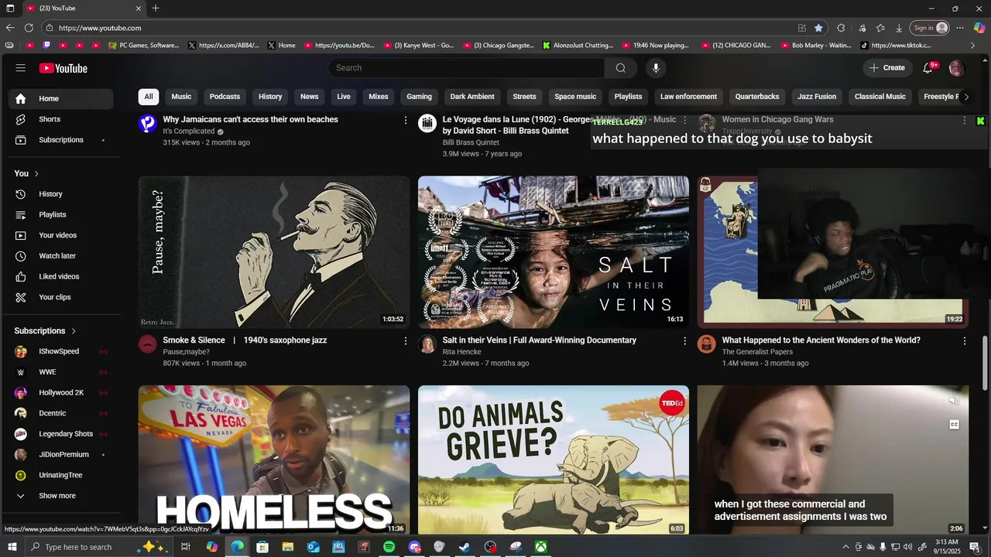
Task: Open the YouTube hamburger guide menu
Action: pos(20,68)
